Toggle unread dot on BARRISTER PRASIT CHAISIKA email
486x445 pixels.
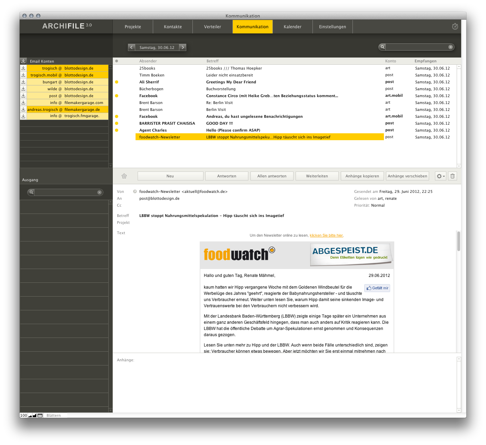pyautogui.click(x=117, y=123)
